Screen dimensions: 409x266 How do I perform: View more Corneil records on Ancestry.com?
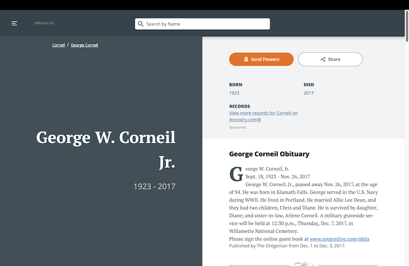pos(263,116)
